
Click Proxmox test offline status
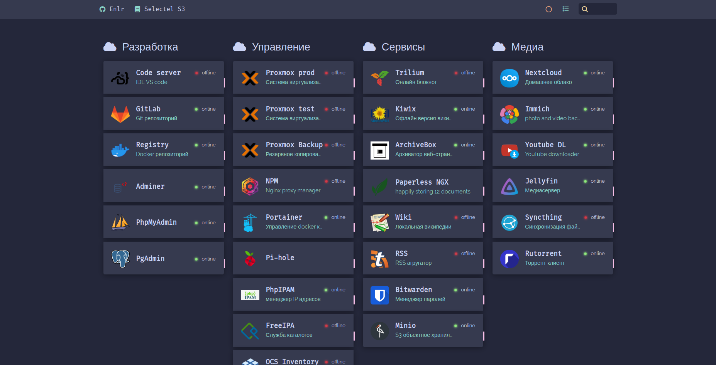click(335, 109)
